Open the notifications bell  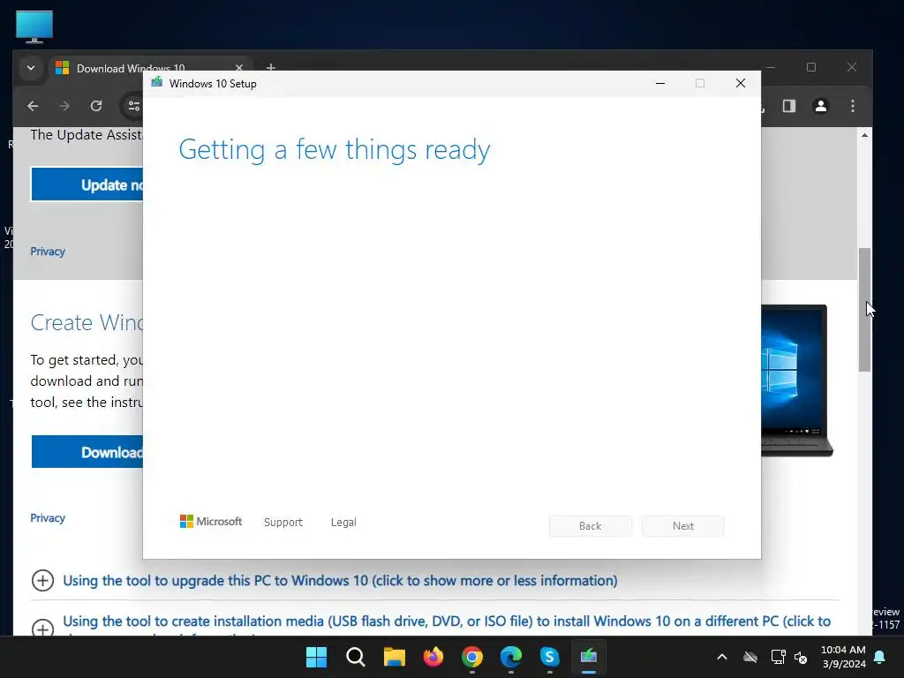tap(880, 657)
